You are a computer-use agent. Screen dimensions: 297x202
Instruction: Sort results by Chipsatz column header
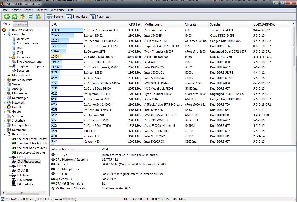[x=196, y=24]
